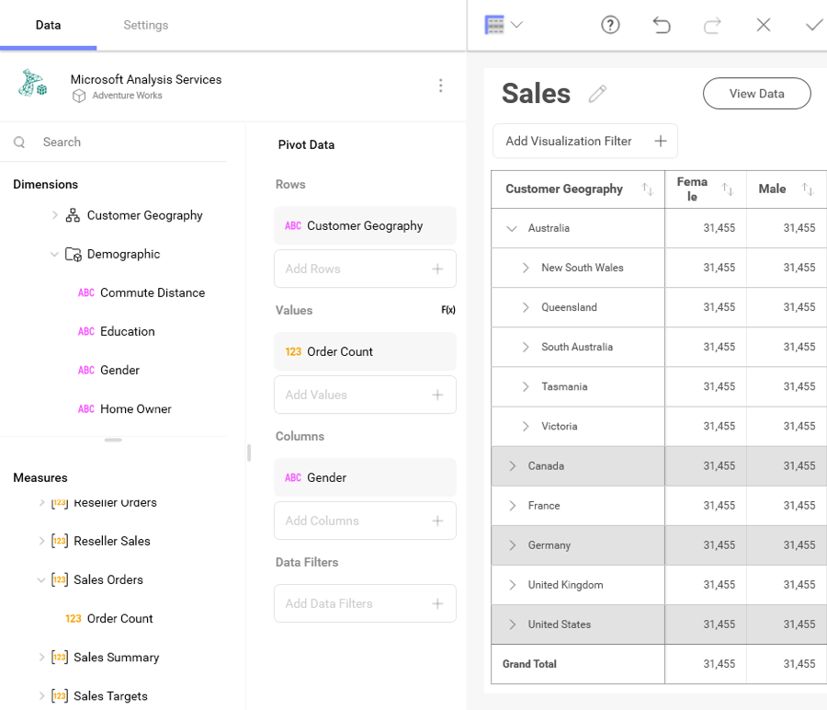Expand the Customer Geography dimension
The height and width of the screenshot is (710, 827).
tap(55, 215)
